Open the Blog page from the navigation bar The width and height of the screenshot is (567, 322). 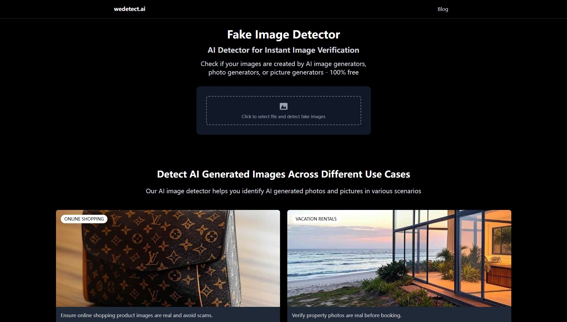(443, 9)
